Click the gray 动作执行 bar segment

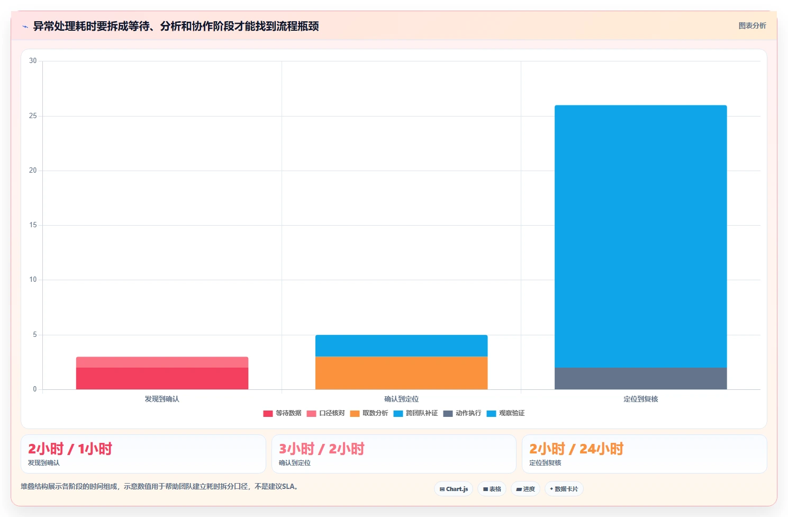pyautogui.click(x=640, y=379)
